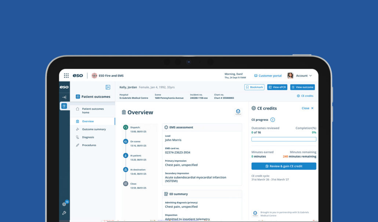This screenshot has height=222, width=378.
Task: Click the View outcome button
Action: pyautogui.click(x=302, y=87)
